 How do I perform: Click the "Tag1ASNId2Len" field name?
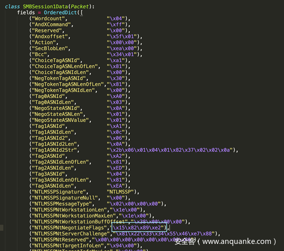54,144
